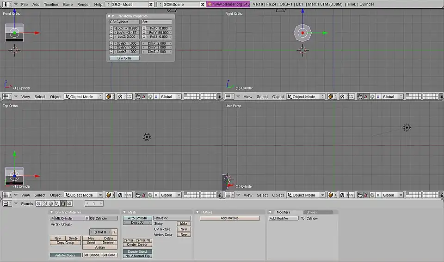The height and width of the screenshot is (262, 444).
Task: Open Global orientation dropdown in Right Ortho view
Action: tap(391, 97)
